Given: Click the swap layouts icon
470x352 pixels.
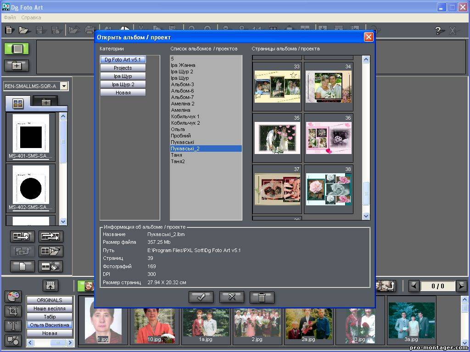Looking at the screenshot, I should (x=50, y=236).
